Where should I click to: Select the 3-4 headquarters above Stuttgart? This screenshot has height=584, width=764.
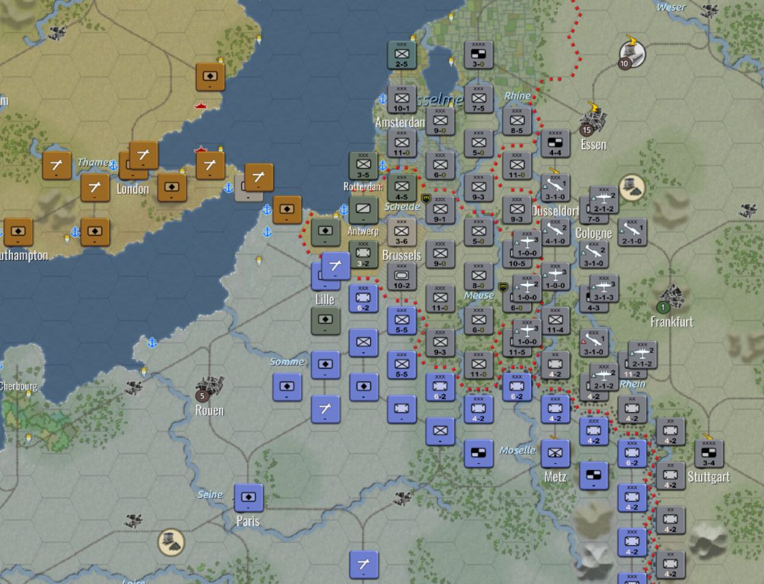coord(709,454)
